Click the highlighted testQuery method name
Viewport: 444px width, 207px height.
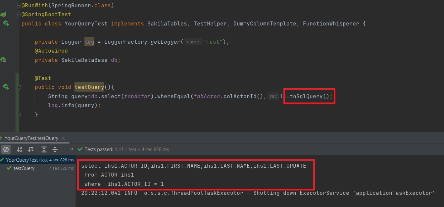tap(89, 87)
